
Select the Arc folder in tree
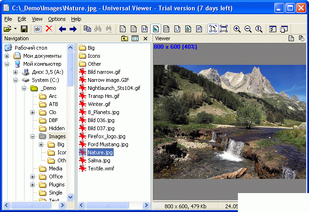(53, 96)
